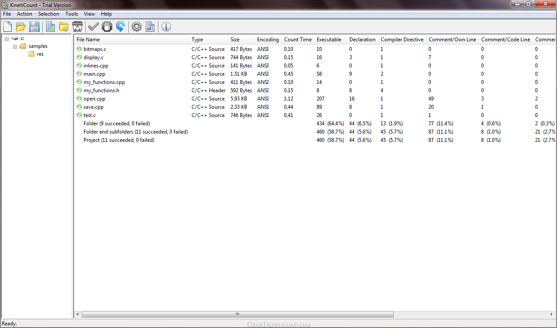Collapse the c: drive tree node
The height and width of the screenshot is (328, 557).
(7, 39)
